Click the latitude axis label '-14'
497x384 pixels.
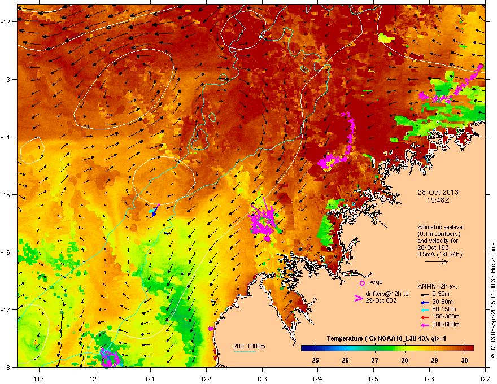pos(6,137)
